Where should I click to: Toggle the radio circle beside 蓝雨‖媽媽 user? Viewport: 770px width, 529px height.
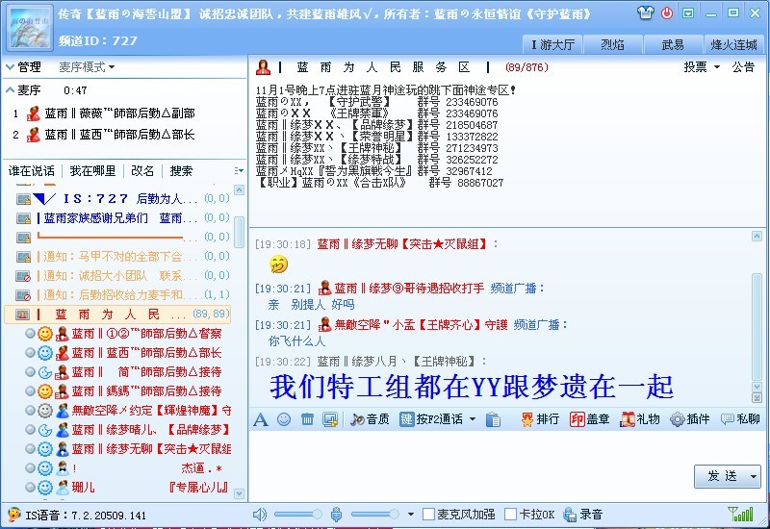click(x=30, y=391)
